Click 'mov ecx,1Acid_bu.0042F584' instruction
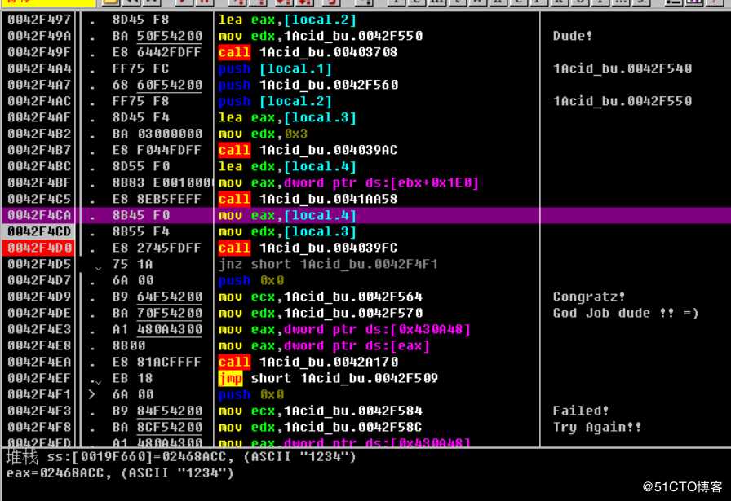 [x=321, y=411]
